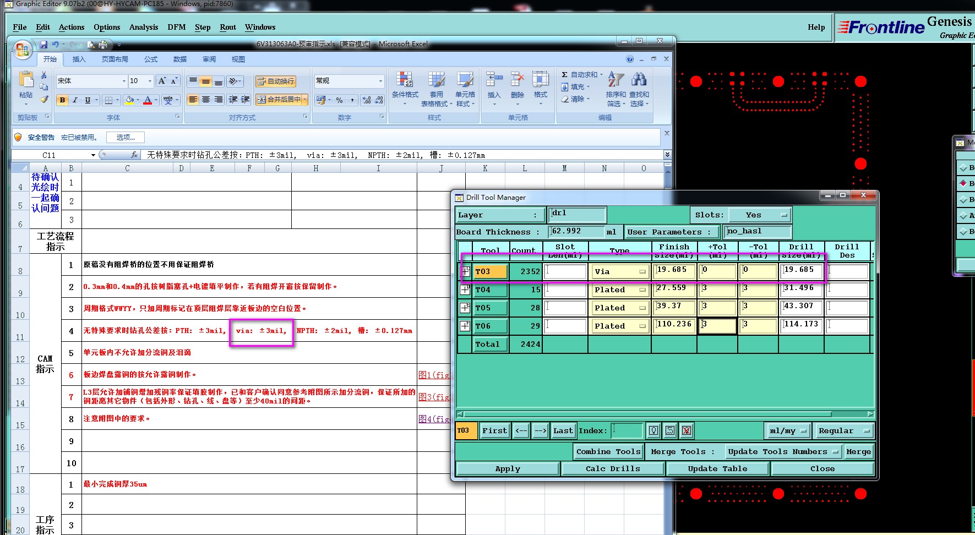Image resolution: width=975 pixels, height=535 pixels.
Task: Open the Actions menu in Genesis
Action: (72, 27)
